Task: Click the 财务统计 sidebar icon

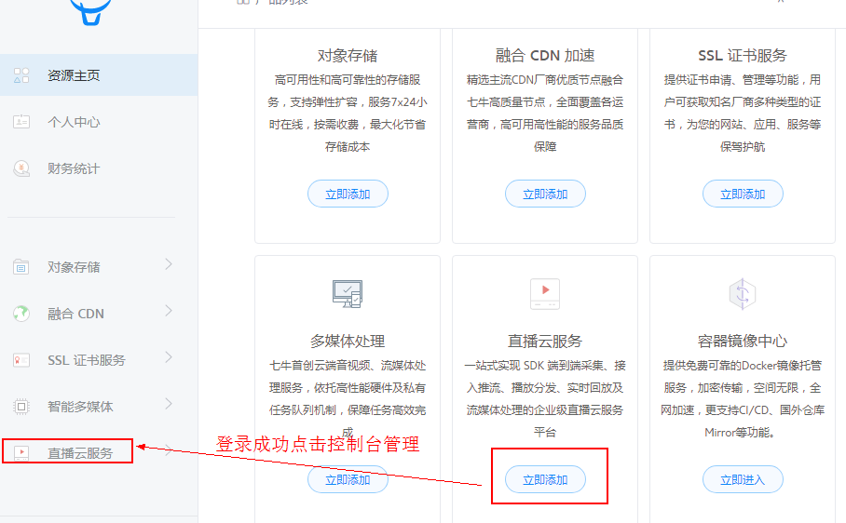Action: pos(21,168)
